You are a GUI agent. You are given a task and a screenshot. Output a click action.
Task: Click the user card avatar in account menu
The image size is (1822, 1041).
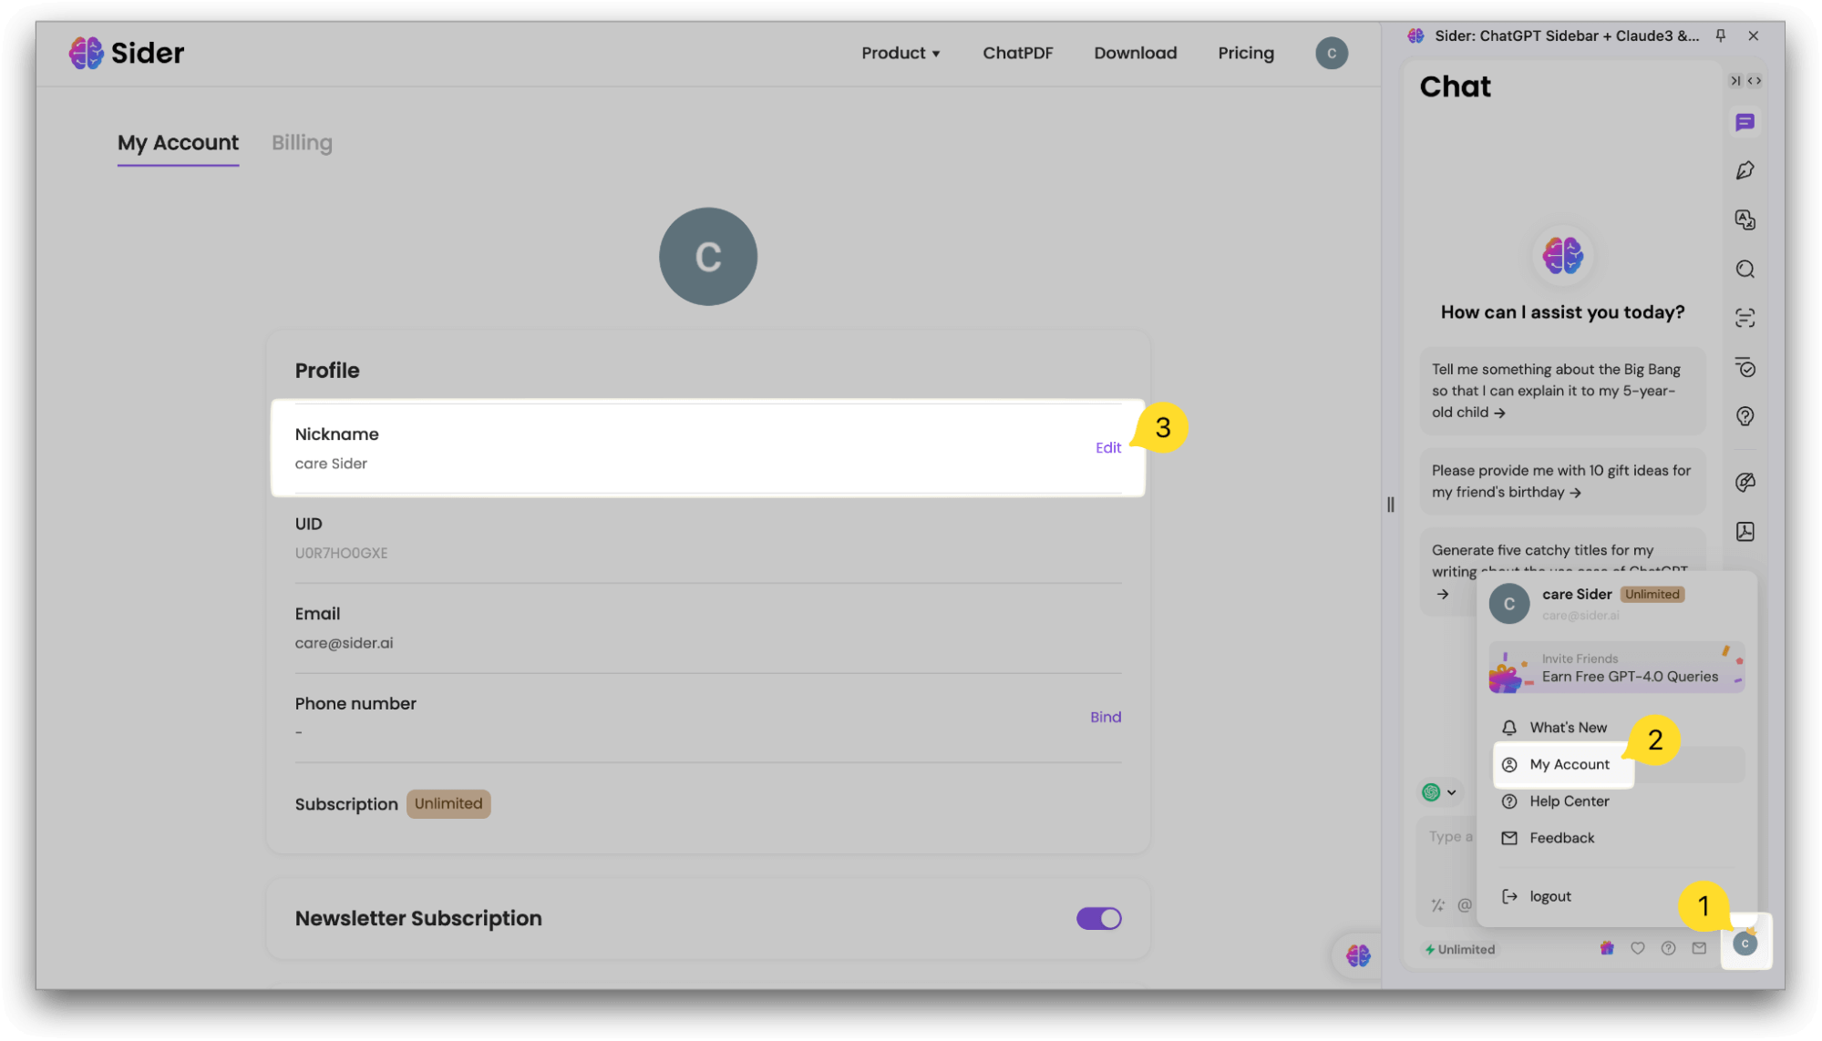(x=1508, y=604)
